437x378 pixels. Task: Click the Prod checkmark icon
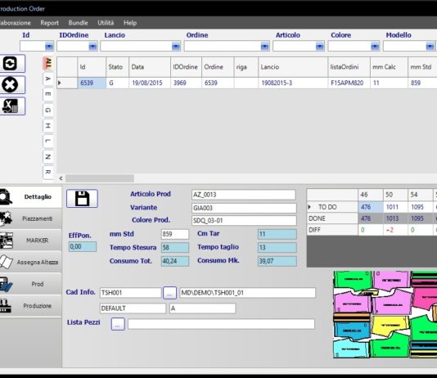[x=6, y=284]
